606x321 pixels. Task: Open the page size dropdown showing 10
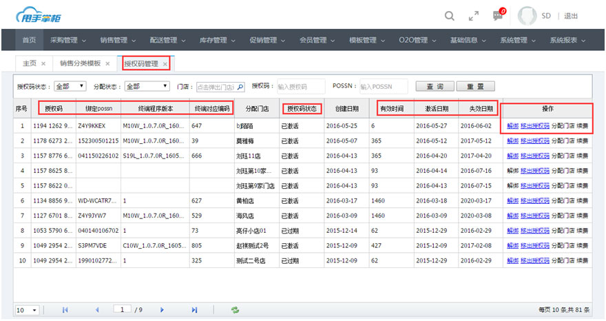click(27, 310)
